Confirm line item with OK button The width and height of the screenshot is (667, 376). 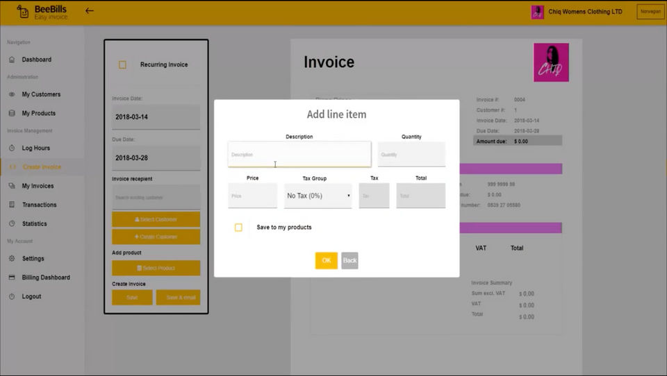click(327, 260)
